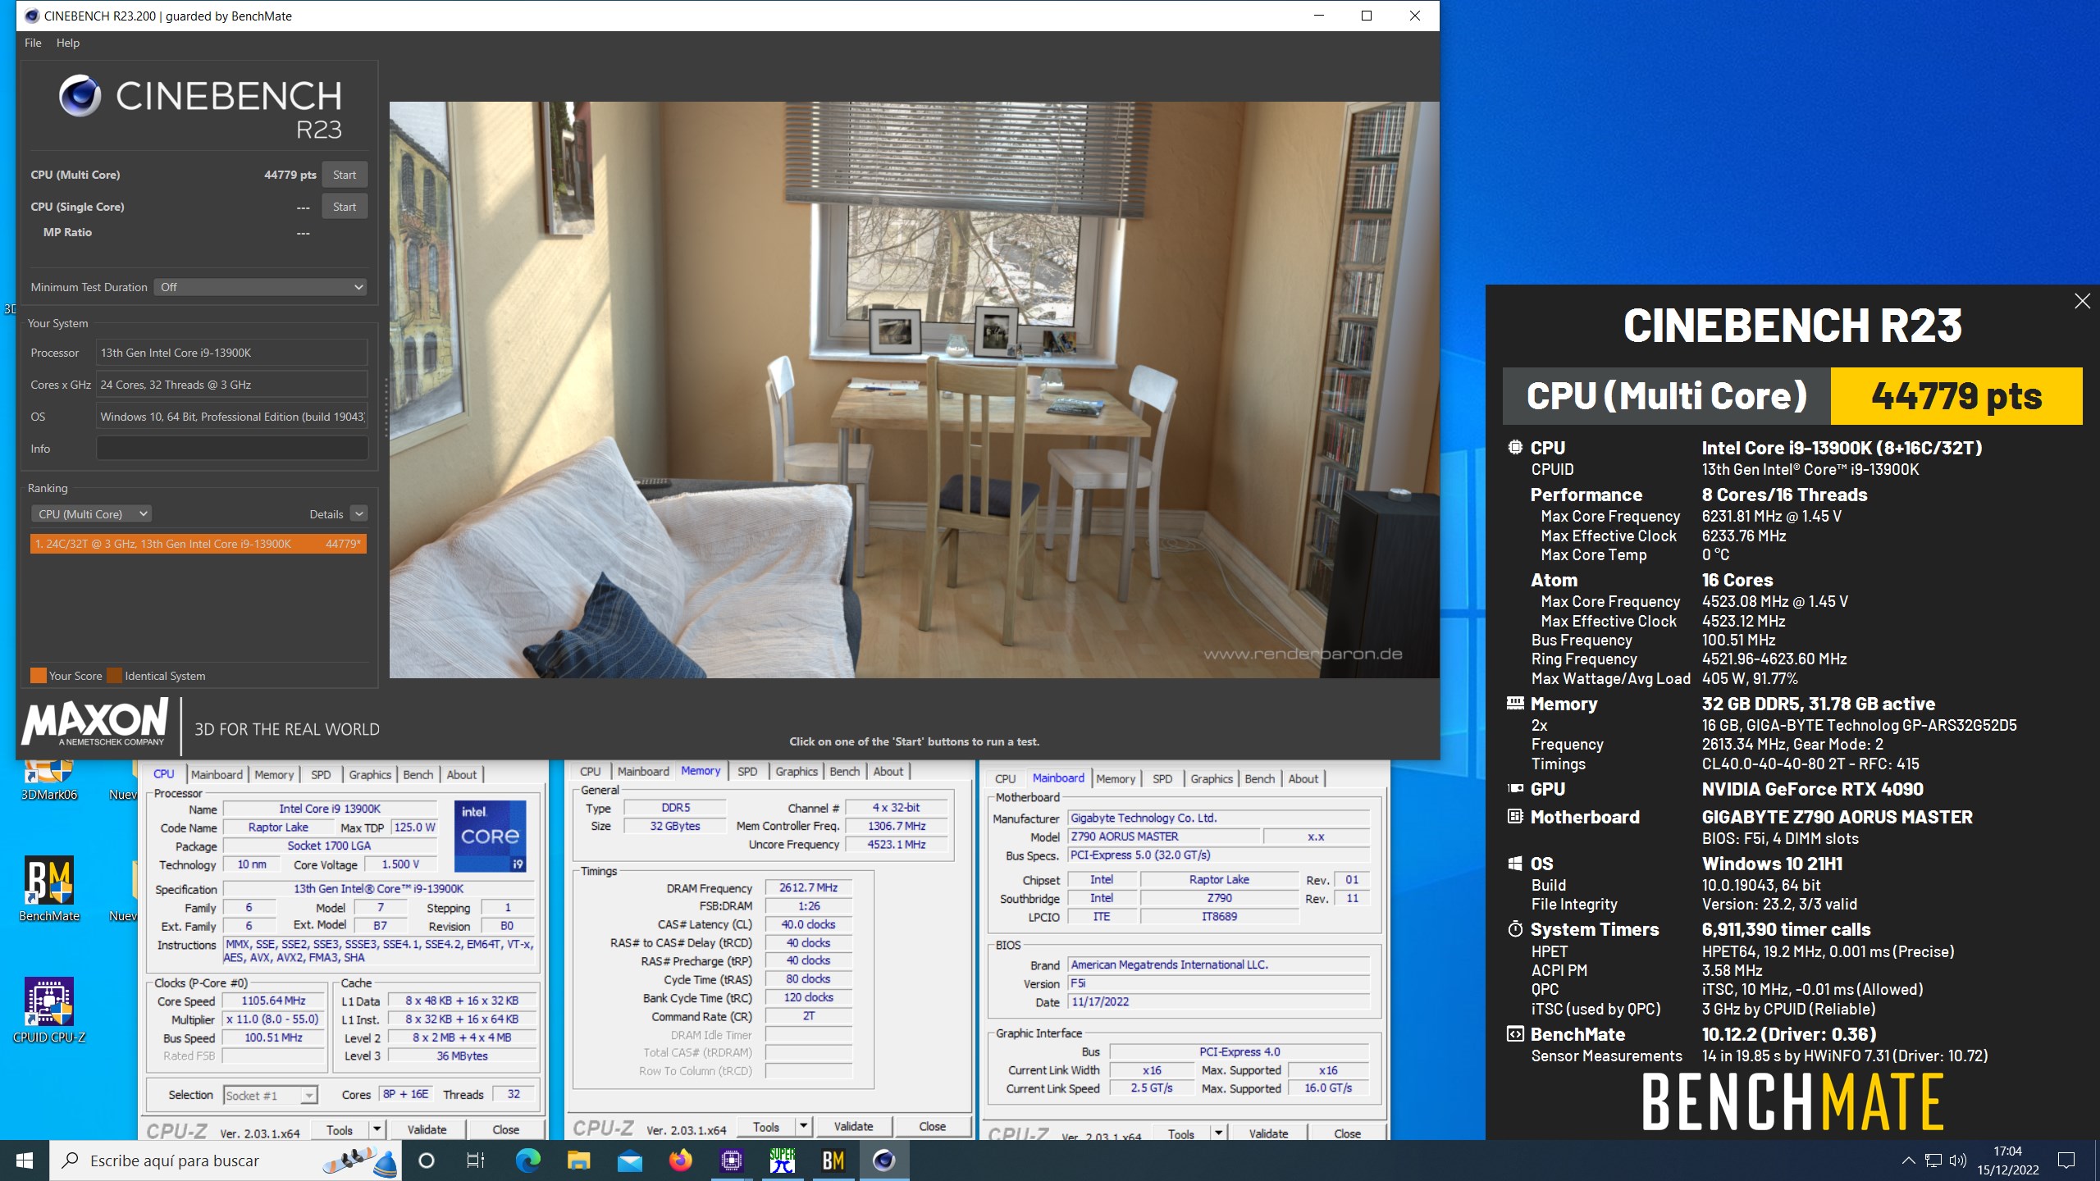Click Close in the middle CPU-Z window
This screenshot has height=1181, width=2100.
pyautogui.click(x=933, y=1126)
